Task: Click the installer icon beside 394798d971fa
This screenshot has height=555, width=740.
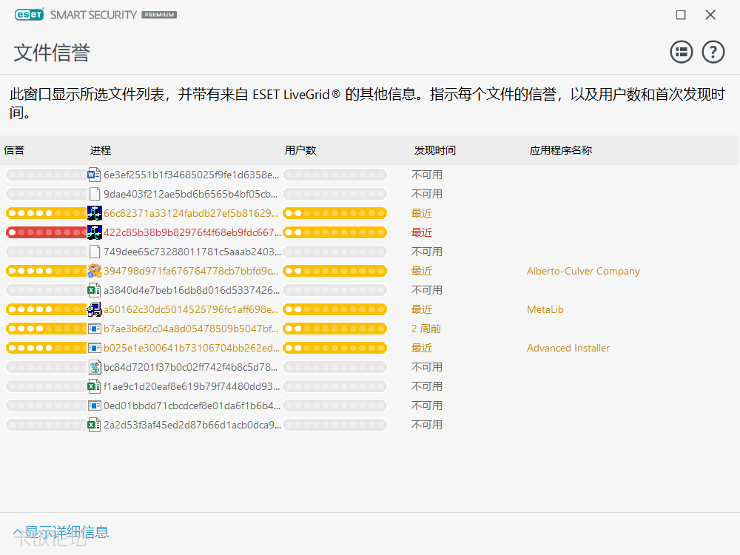Action: (94, 271)
